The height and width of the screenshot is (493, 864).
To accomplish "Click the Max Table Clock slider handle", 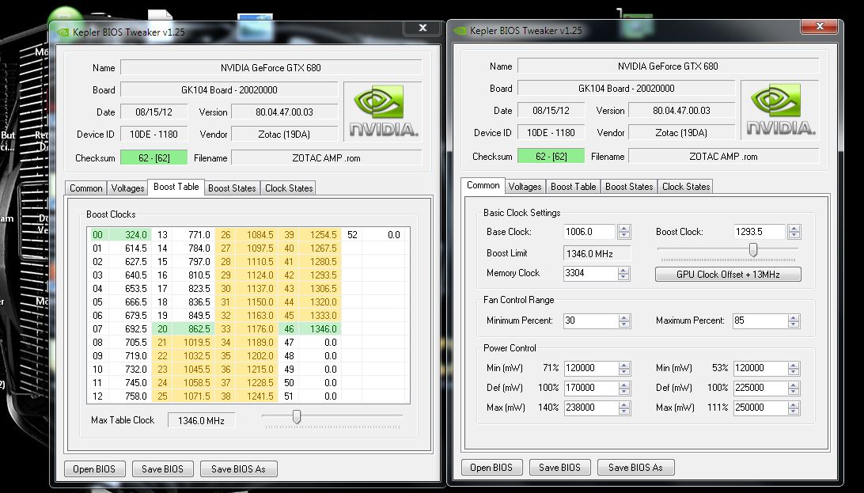I will point(297,417).
